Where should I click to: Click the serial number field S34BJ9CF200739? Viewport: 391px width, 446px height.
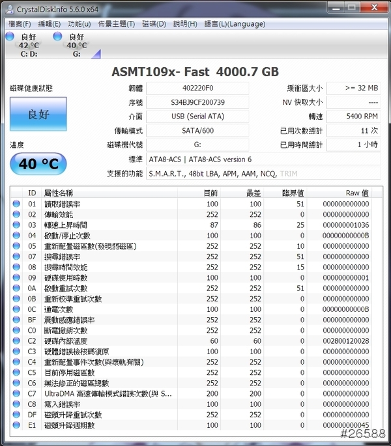pyautogui.click(x=197, y=102)
